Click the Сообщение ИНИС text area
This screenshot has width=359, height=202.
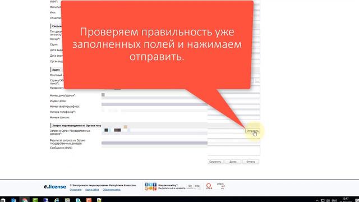click(181, 150)
